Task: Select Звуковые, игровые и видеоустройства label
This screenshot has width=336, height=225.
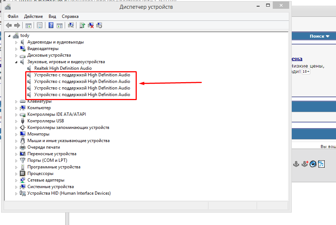Action: (66, 62)
